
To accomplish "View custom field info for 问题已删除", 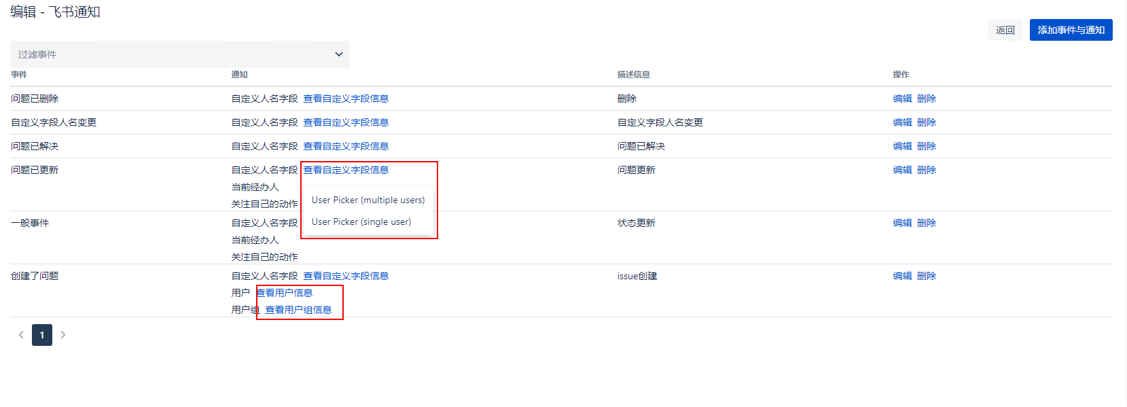I will (346, 99).
